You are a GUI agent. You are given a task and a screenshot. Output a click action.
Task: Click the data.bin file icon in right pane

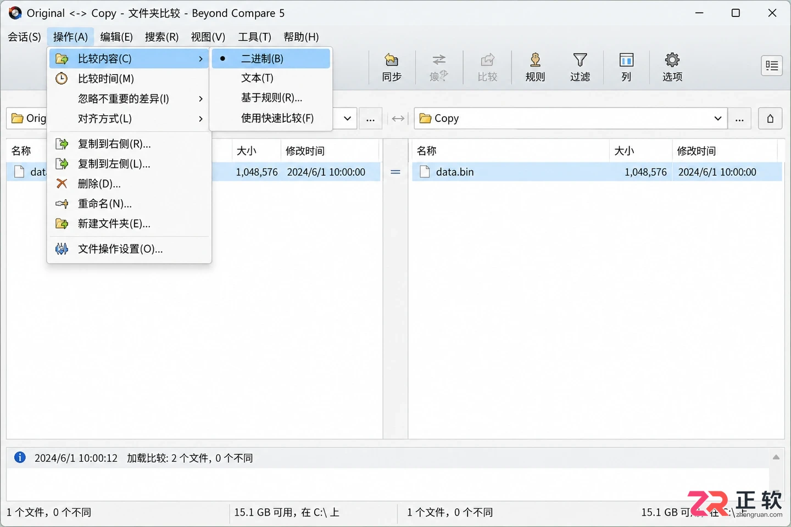point(425,172)
